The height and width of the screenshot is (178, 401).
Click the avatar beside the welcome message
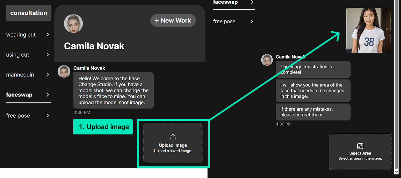pos(64,71)
